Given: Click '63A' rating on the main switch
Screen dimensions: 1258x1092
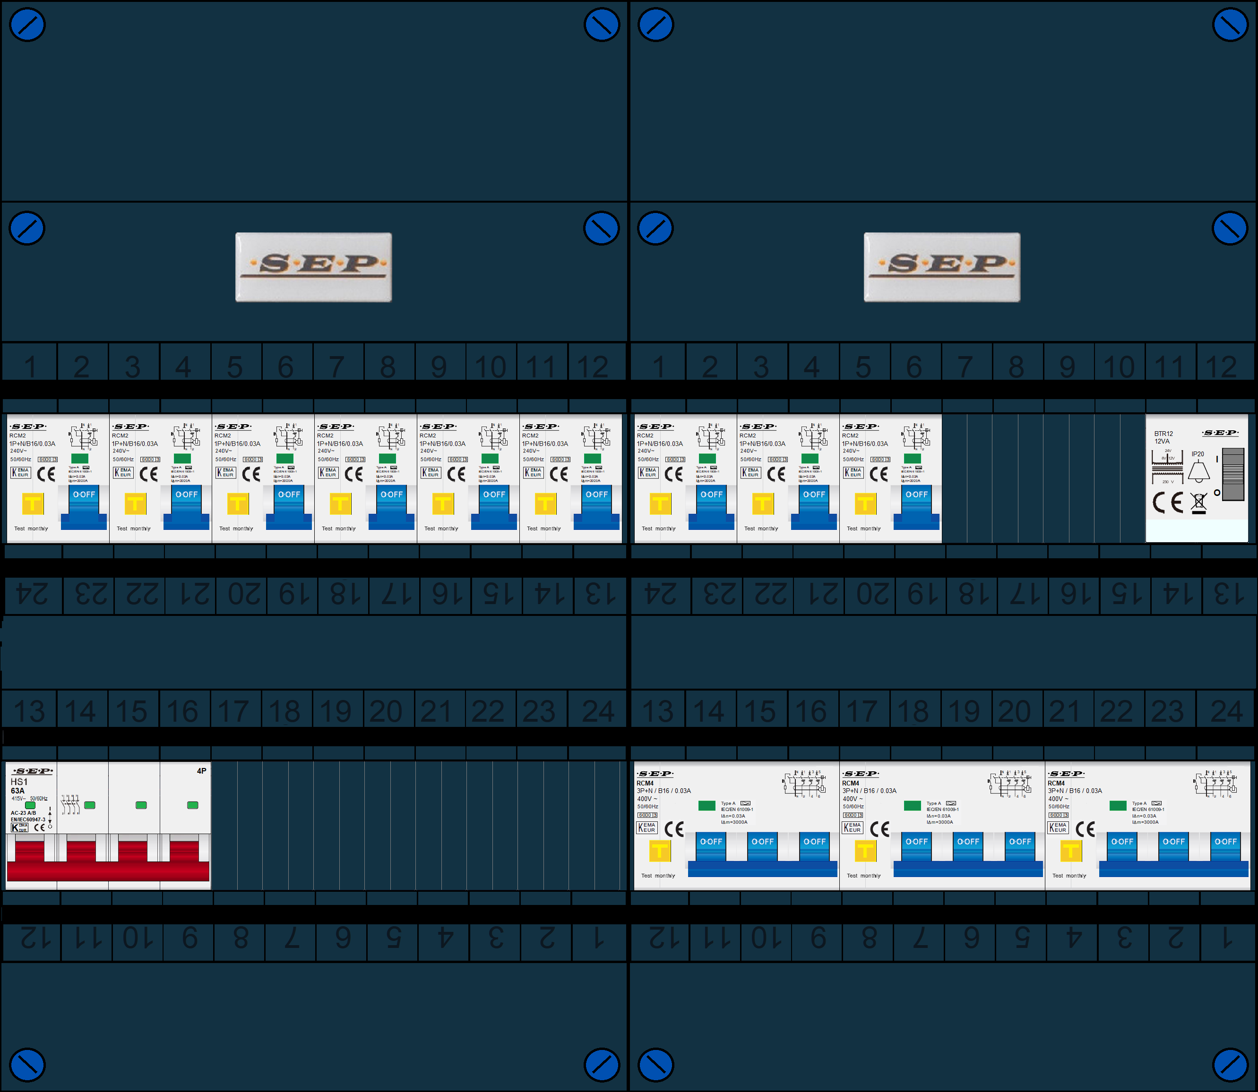Looking at the screenshot, I should (17, 791).
